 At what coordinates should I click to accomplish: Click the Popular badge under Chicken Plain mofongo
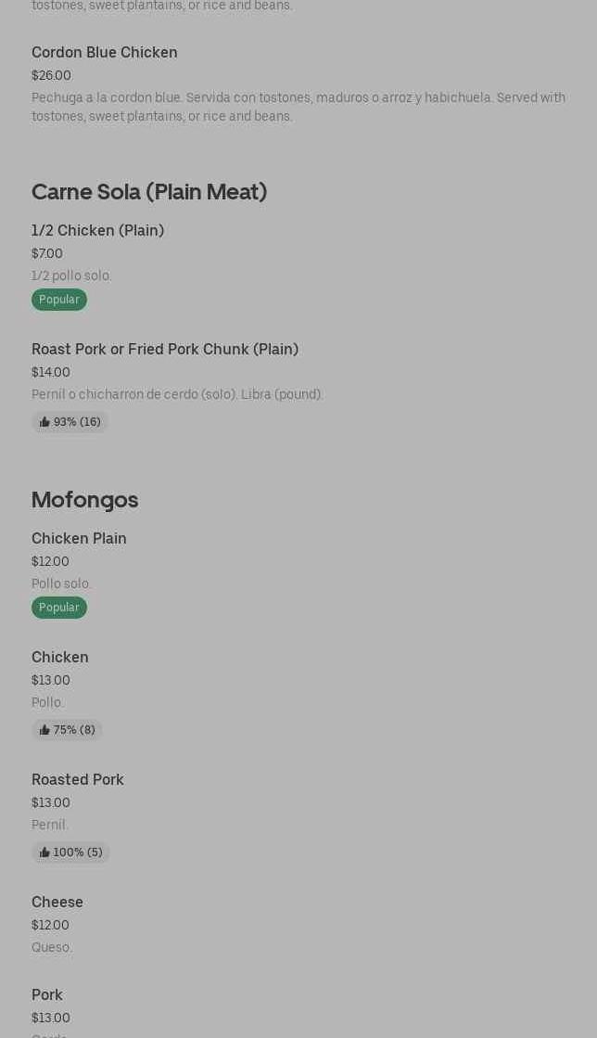59,608
